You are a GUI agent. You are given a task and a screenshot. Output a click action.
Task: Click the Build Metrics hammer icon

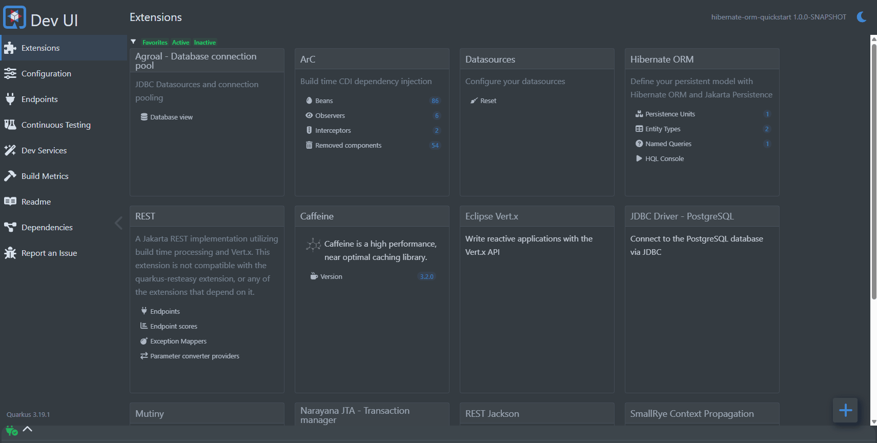tap(10, 176)
